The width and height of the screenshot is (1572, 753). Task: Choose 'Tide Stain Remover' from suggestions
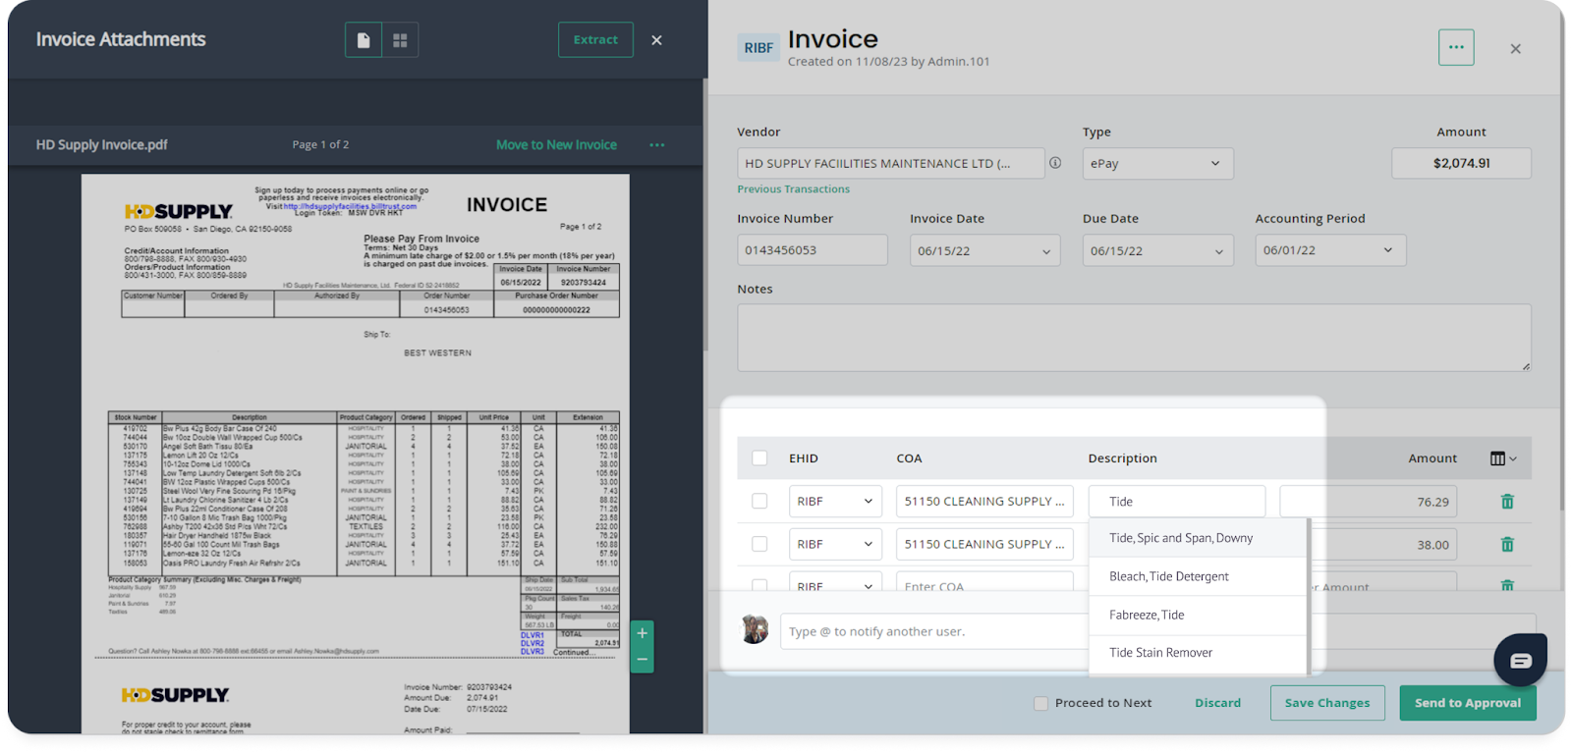tap(1160, 653)
